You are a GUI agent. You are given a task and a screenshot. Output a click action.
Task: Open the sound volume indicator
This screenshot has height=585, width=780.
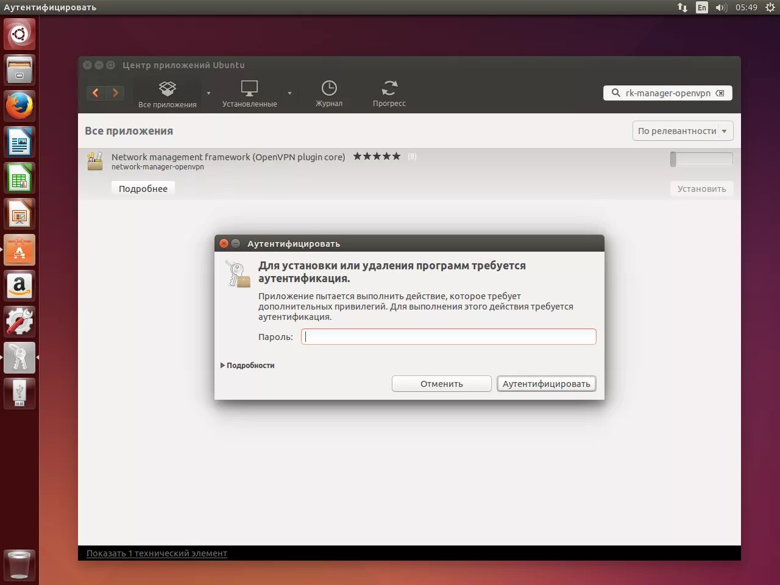(x=721, y=7)
